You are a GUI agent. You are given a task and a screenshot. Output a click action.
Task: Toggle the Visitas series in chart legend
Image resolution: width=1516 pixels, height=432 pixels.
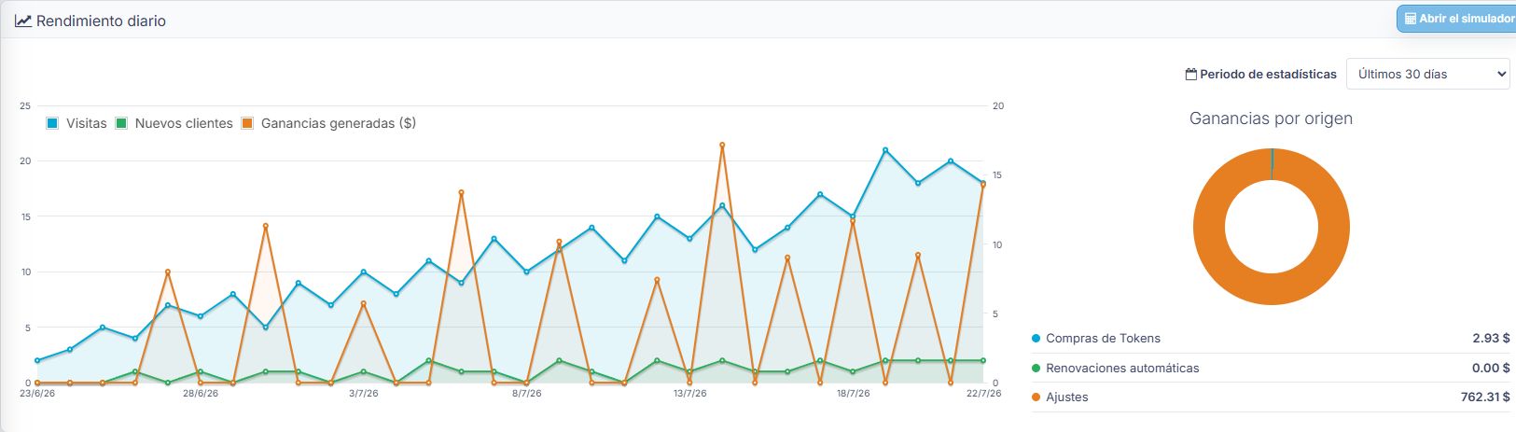click(x=76, y=123)
